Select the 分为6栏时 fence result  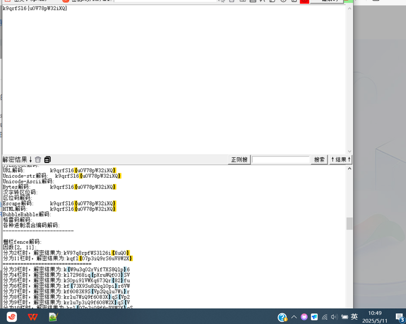(x=67, y=286)
